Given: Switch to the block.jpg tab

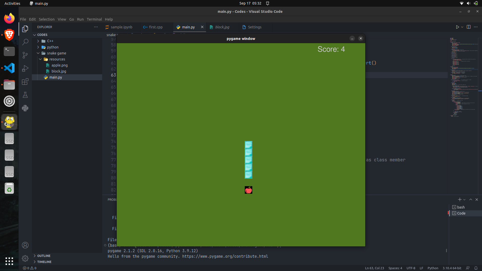Looking at the screenshot, I should tap(222, 27).
